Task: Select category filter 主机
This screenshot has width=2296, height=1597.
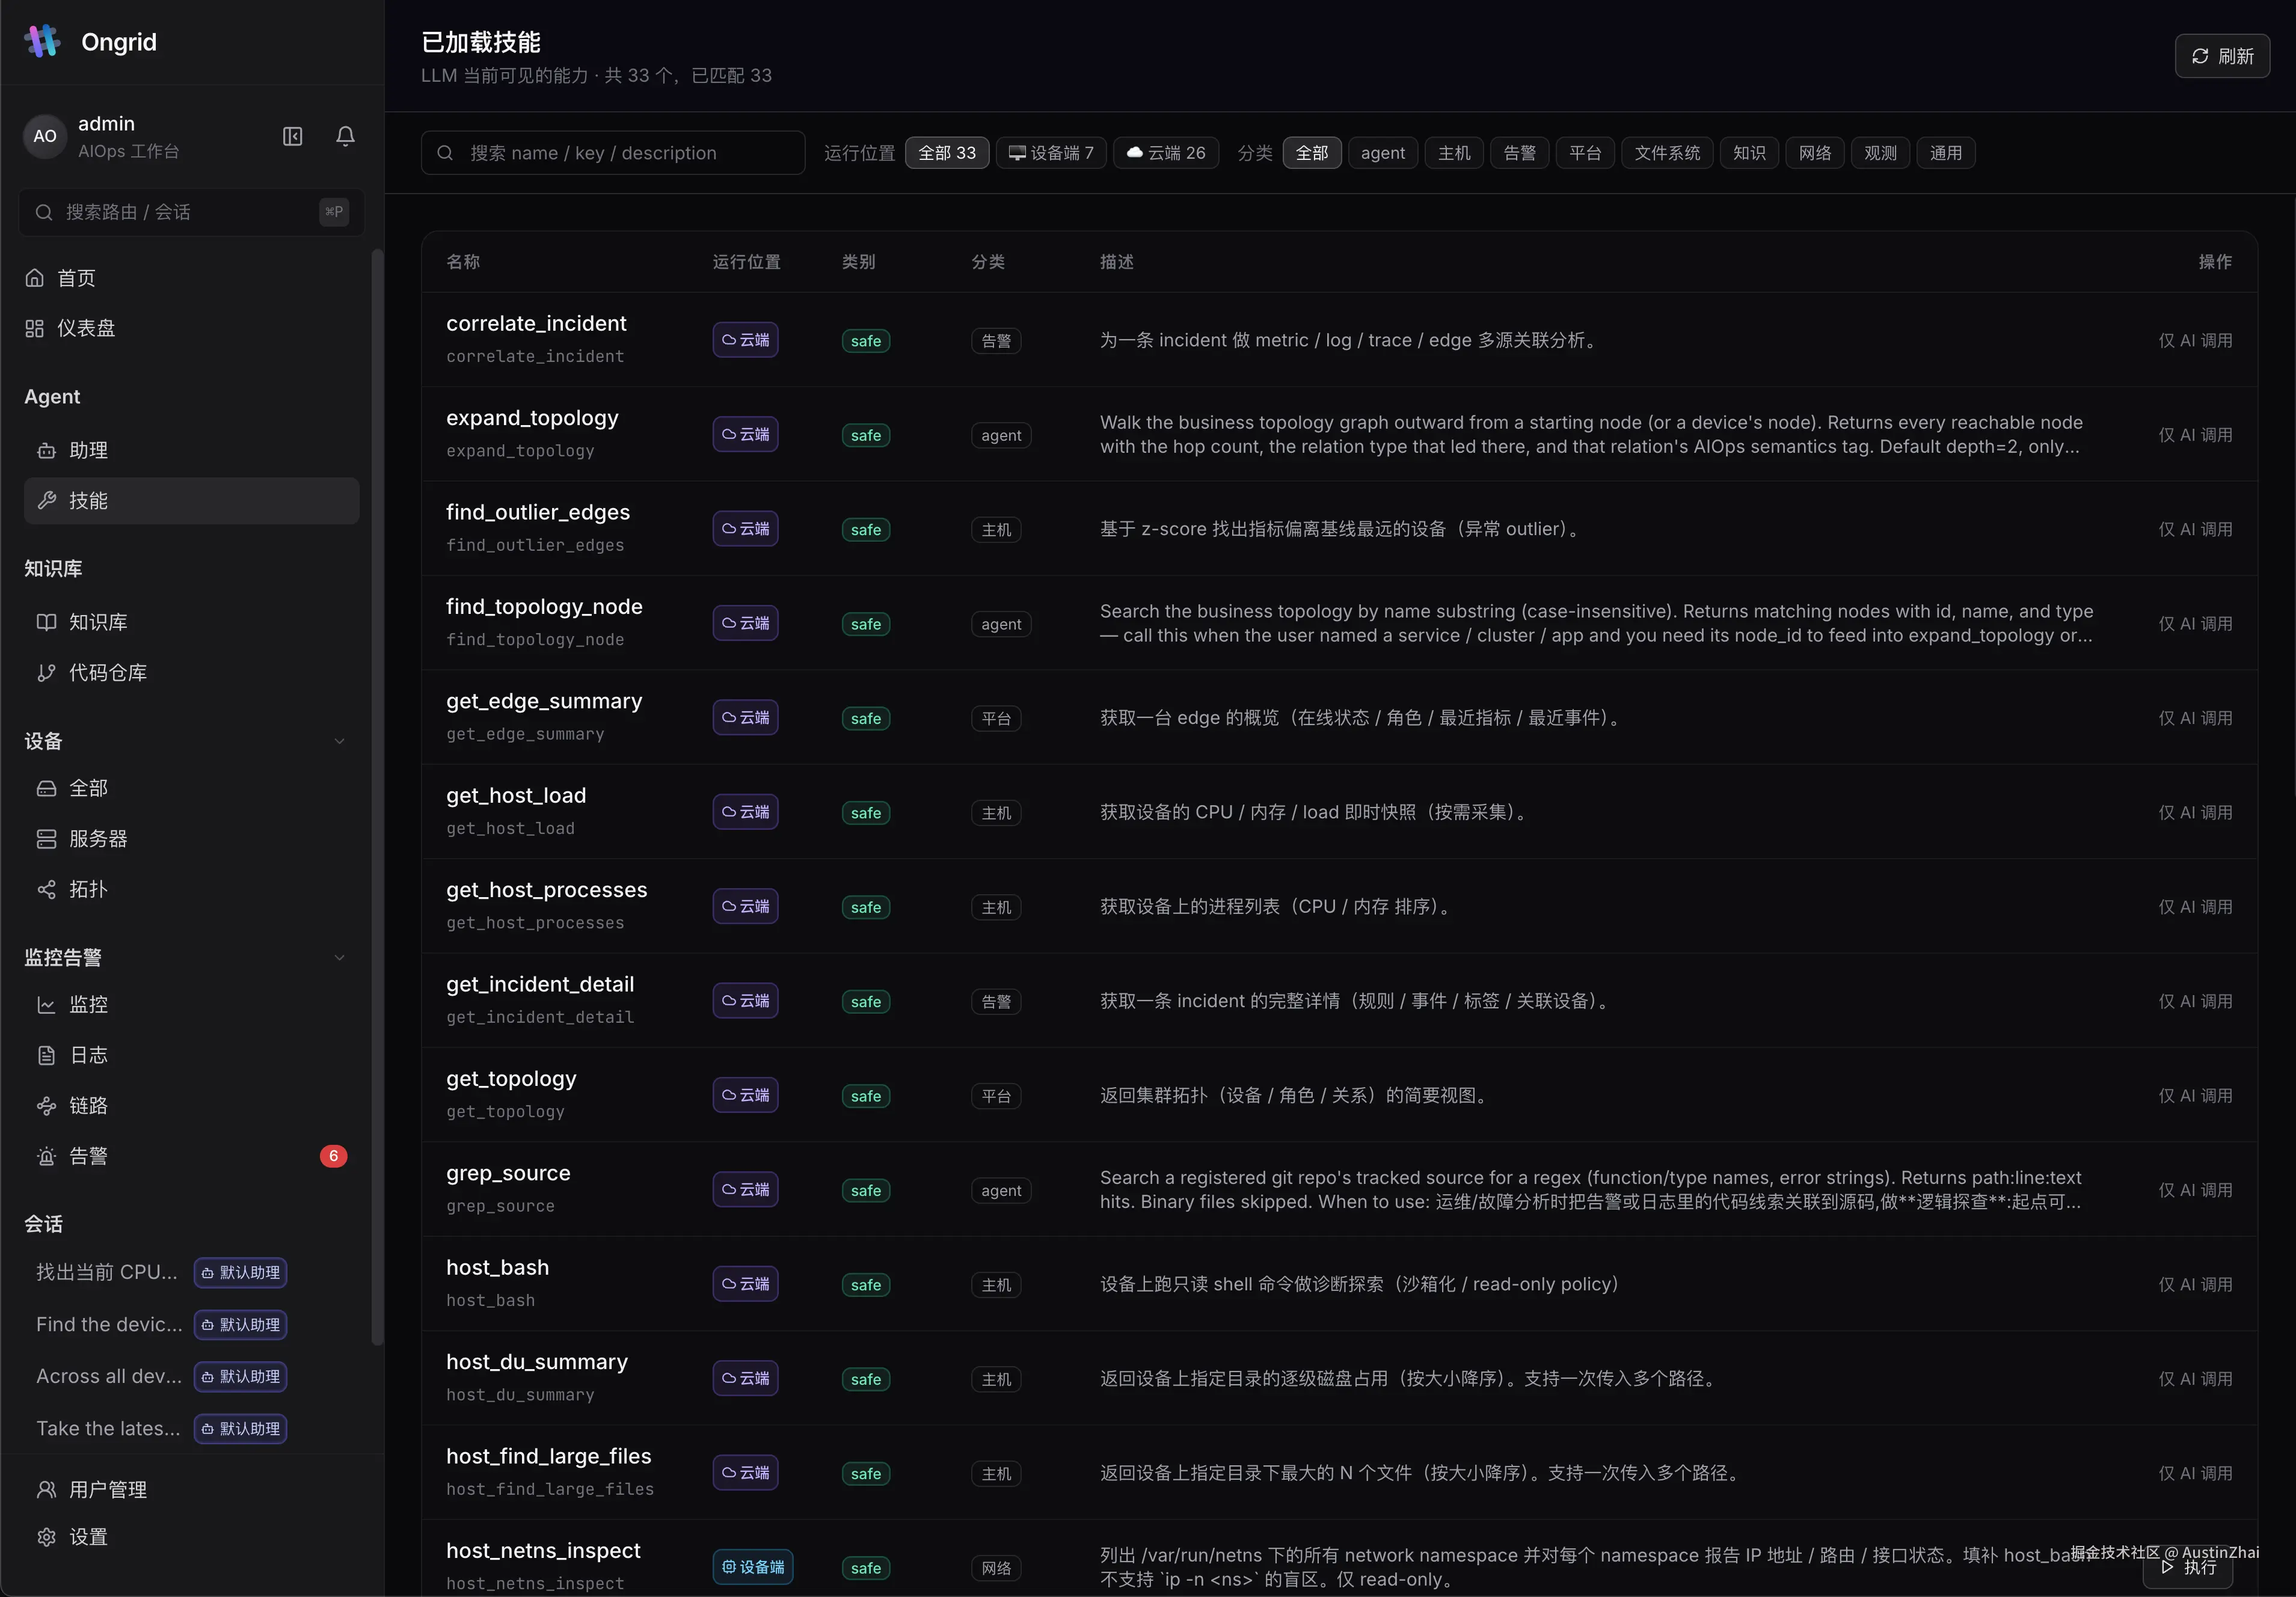Action: coord(1453,153)
